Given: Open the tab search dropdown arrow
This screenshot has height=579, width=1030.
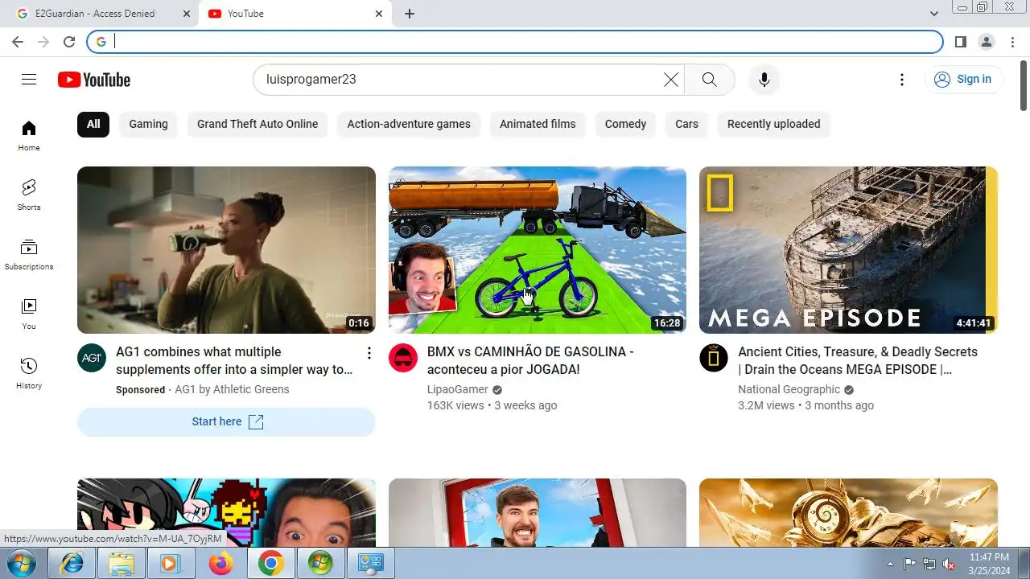Looking at the screenshot, I should (x=934, y=14).
